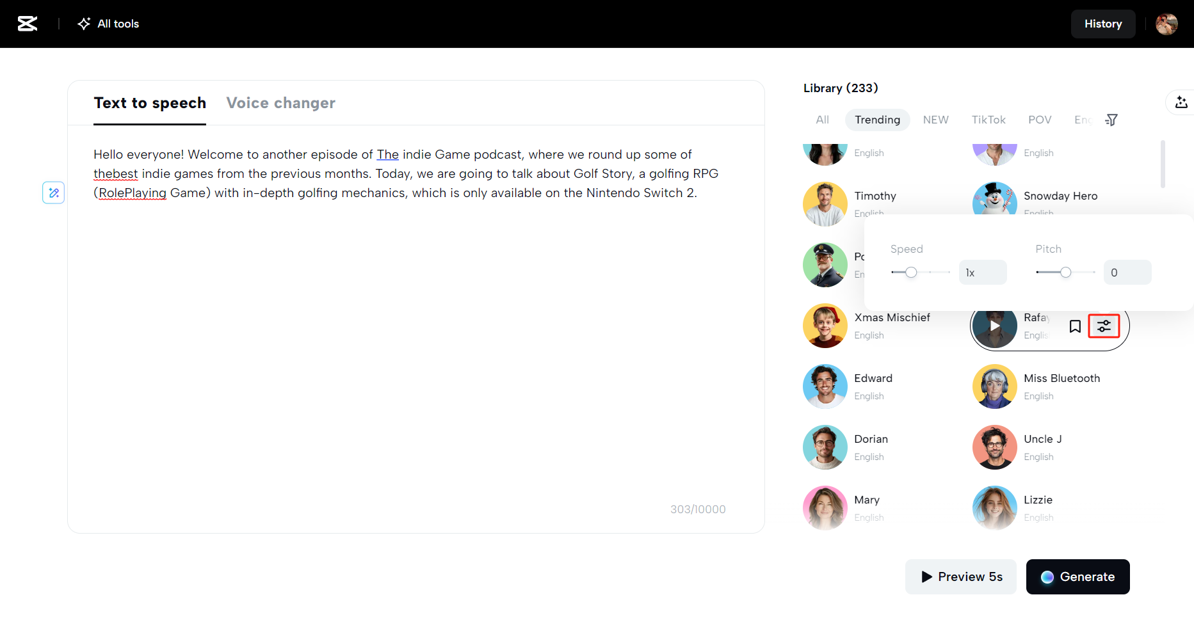The image size is (1194, 620).
Task: Play the selected Rafa voice sample
Action: pos(995,326)
